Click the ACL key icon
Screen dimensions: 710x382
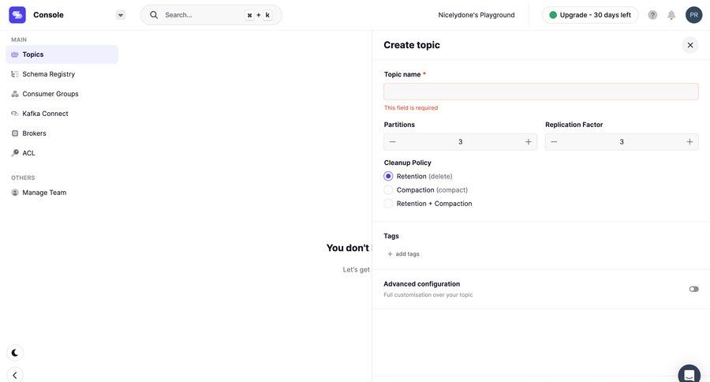coord(15,152)
